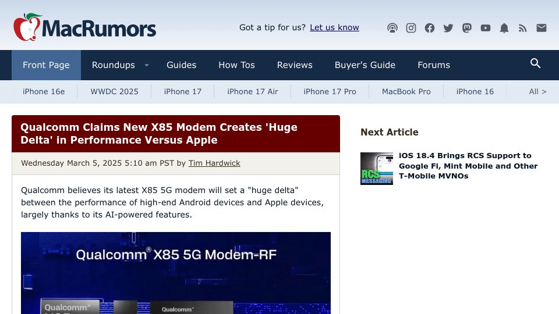The height and width of the screenshot is (314, 559).
Task: Click the Qualcomm X85 5G Modem-RF image
Action: click(x=176, y=273)
